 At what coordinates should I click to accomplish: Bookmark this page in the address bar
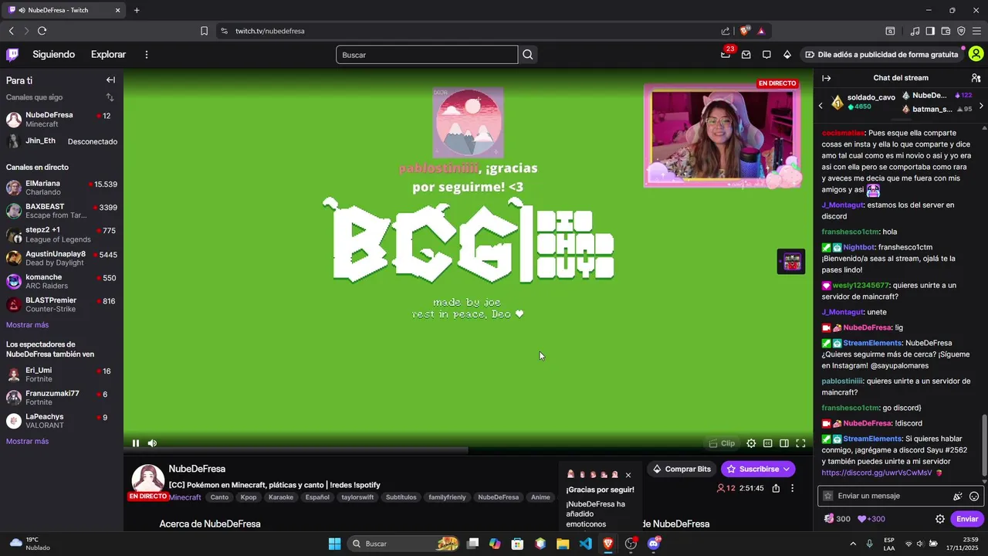(204, 31)
